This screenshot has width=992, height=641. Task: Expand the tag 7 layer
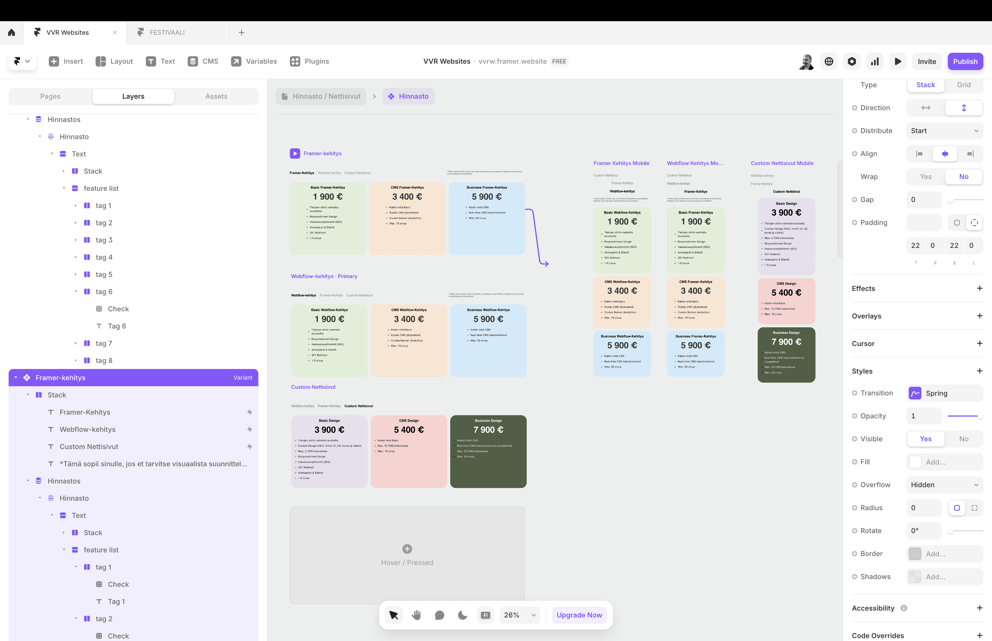76,343
